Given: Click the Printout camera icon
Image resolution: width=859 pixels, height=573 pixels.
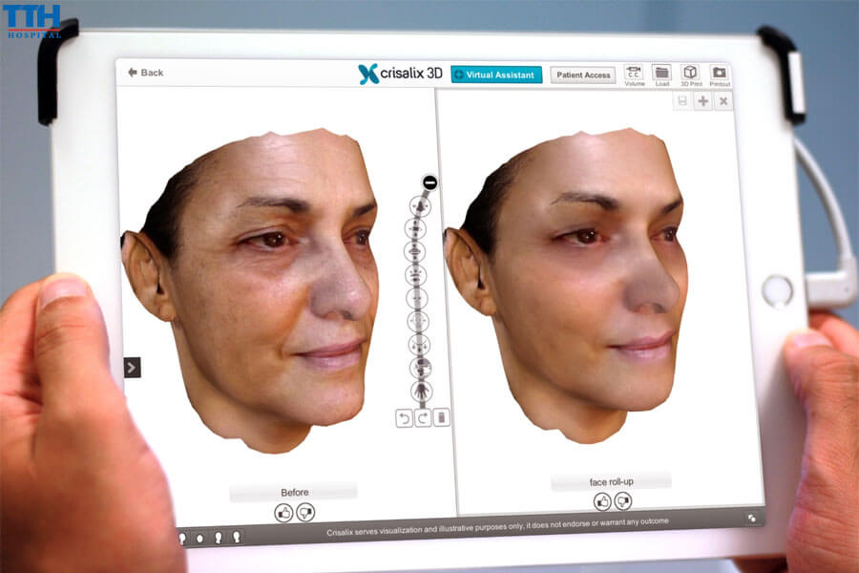Looking at the screenshot, I should pyautogui.click(x=720, y=76).
